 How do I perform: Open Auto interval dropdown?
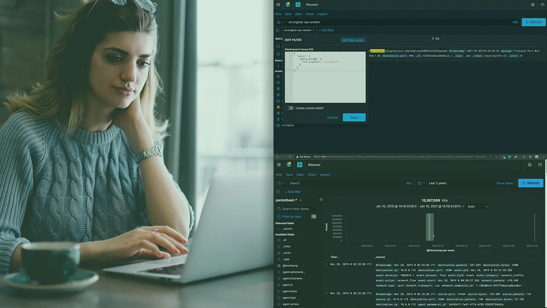(x=478, y=206)
